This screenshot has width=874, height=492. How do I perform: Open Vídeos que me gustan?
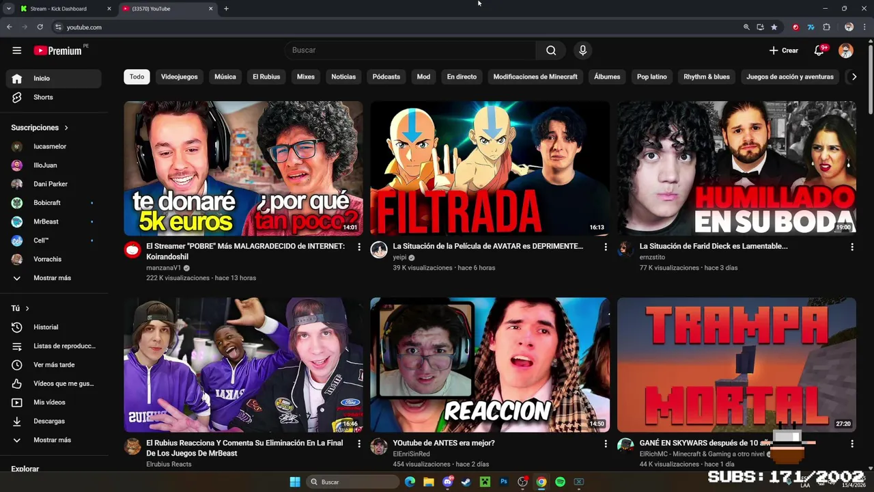(x=54, y=383)
